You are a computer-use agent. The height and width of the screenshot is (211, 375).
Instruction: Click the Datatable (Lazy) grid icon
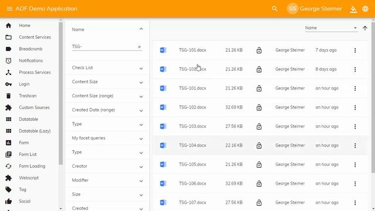coord(8,131)
